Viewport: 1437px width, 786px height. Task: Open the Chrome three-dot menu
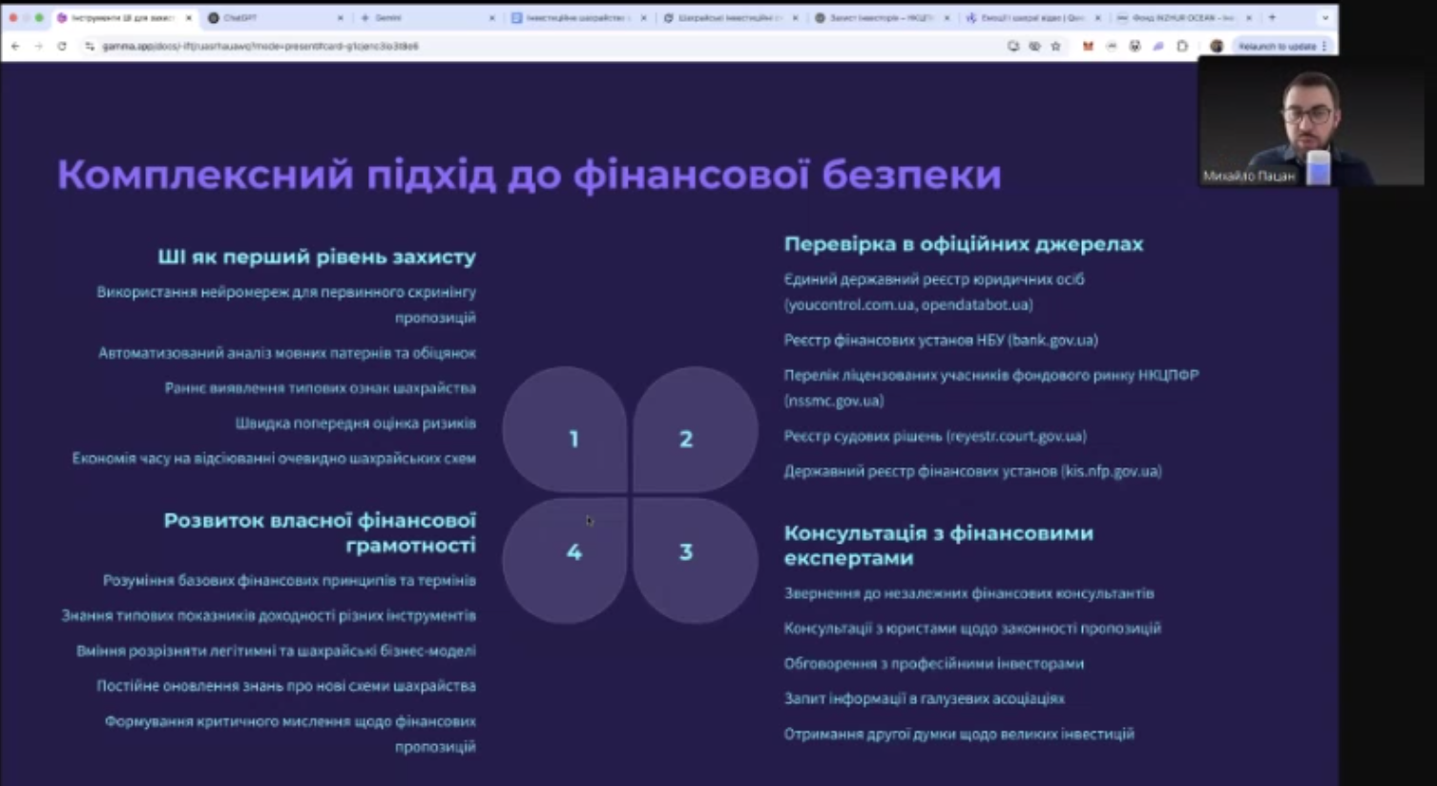coord(1324,46)
